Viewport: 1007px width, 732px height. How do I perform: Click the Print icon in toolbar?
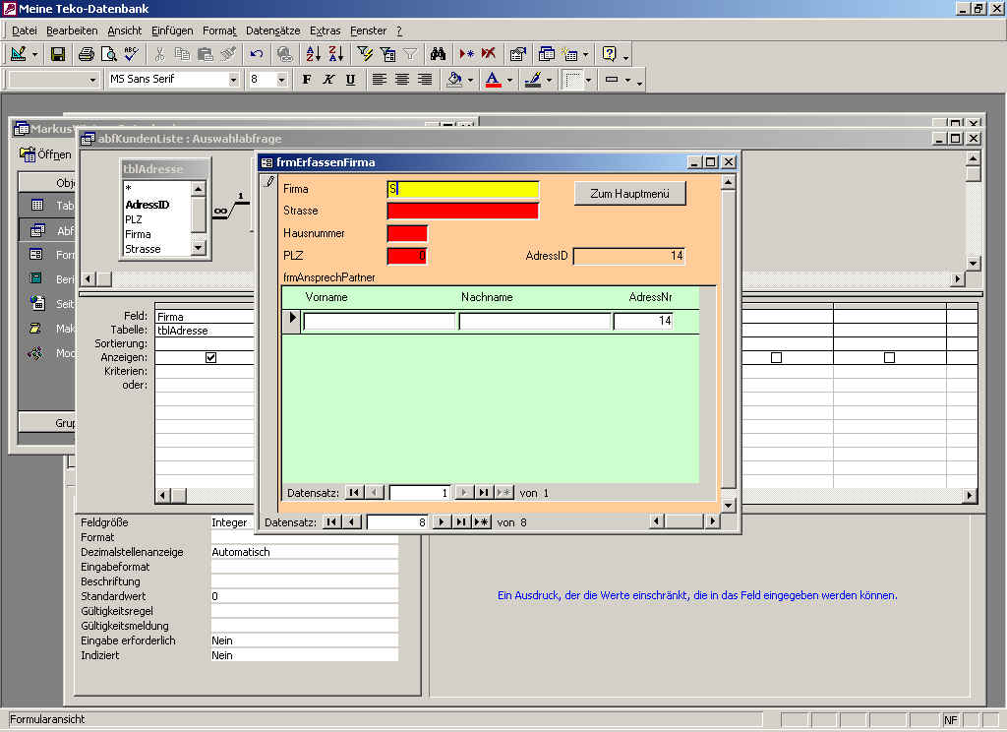[86, 54]
